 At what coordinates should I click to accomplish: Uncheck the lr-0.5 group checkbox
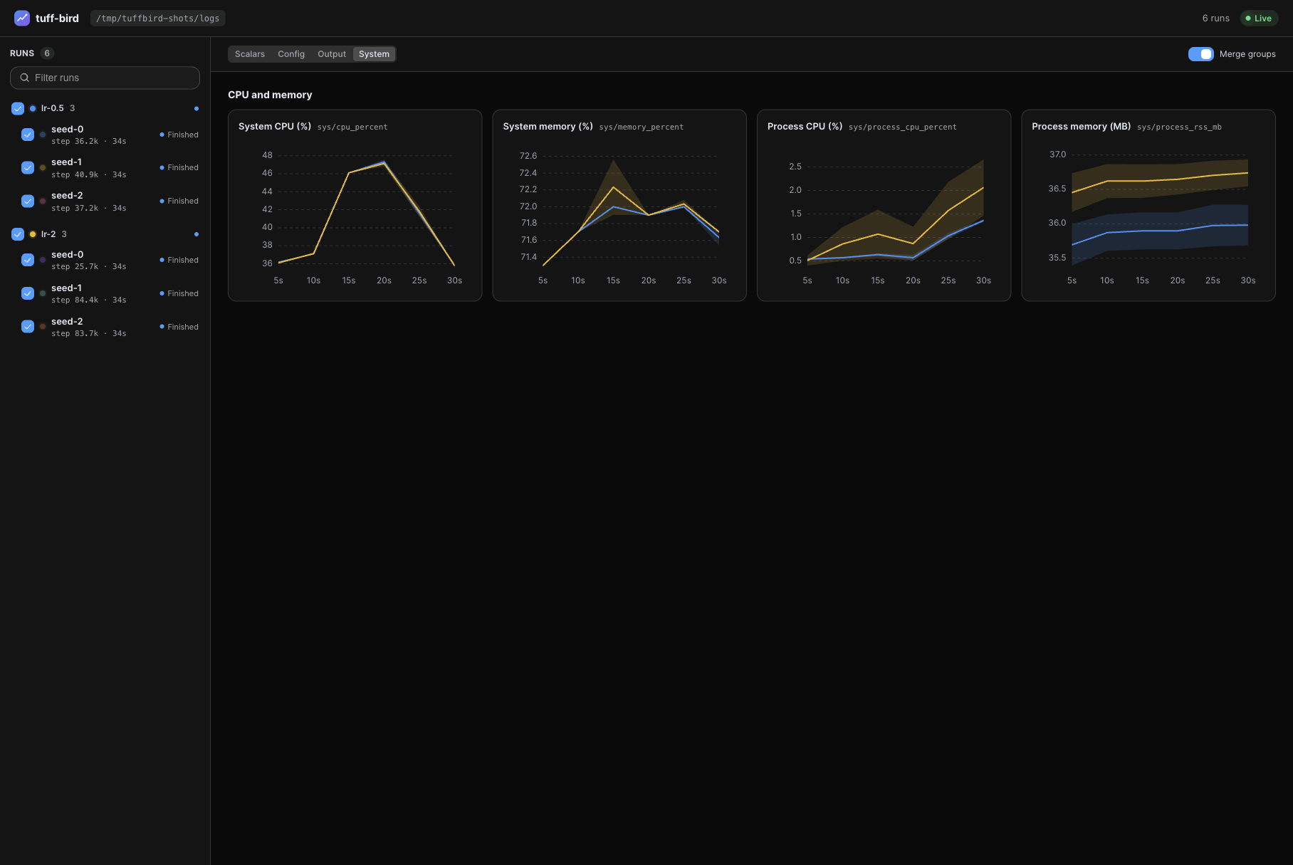[x=18, y=108]
